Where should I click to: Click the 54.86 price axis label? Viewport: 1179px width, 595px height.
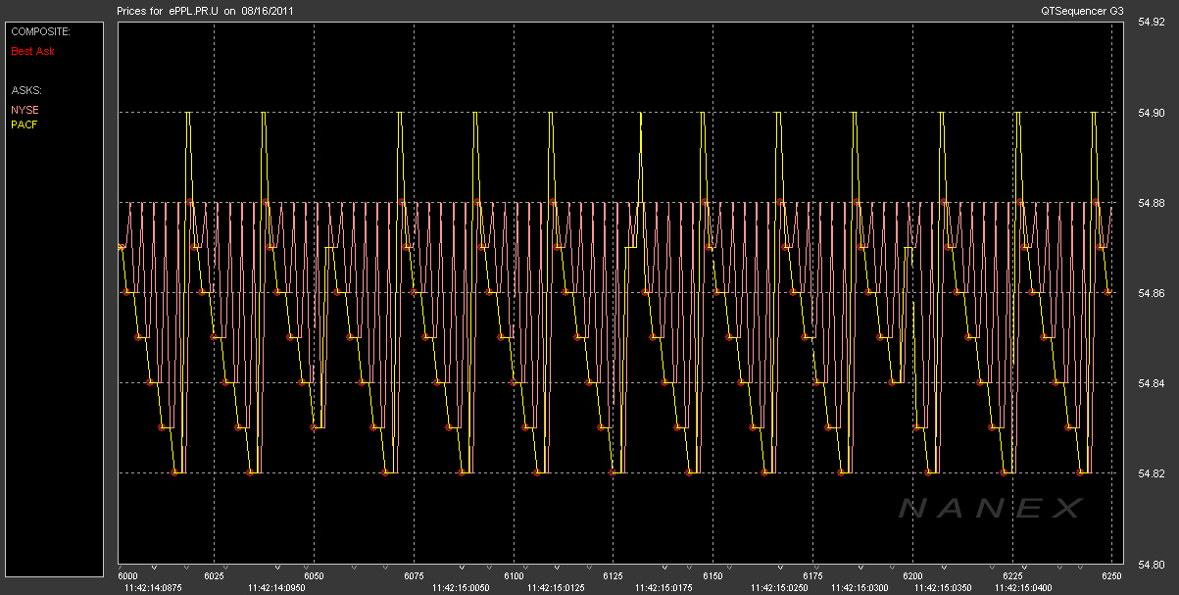point(1150,293)
